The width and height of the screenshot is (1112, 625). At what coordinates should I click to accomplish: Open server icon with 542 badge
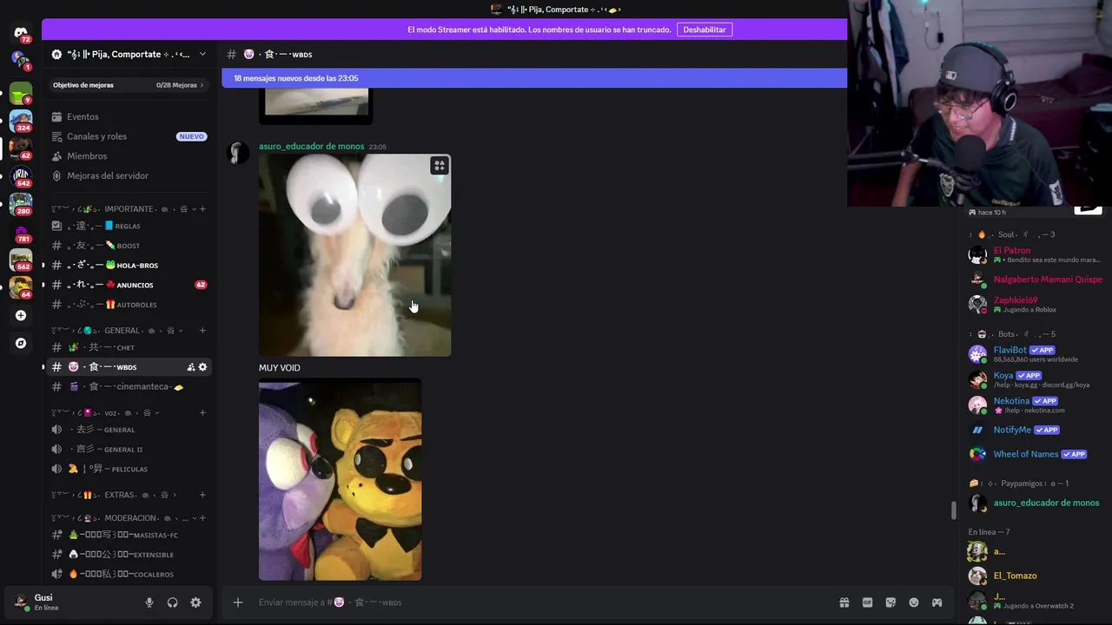tap(21, 176)
